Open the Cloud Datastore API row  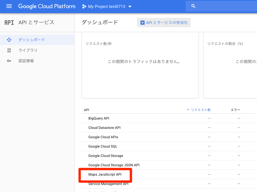(x=169, y=128)
